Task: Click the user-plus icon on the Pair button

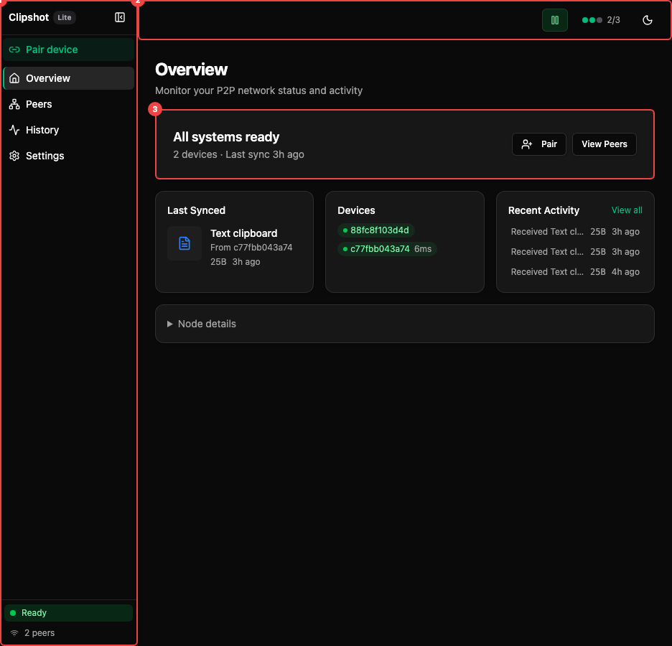Action: coord(526,144)
